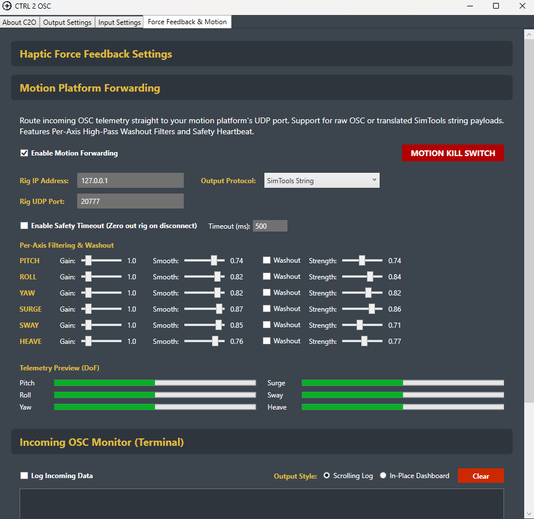Switch to the About C2O tab

pyautogui.click(x=19, y=22)
